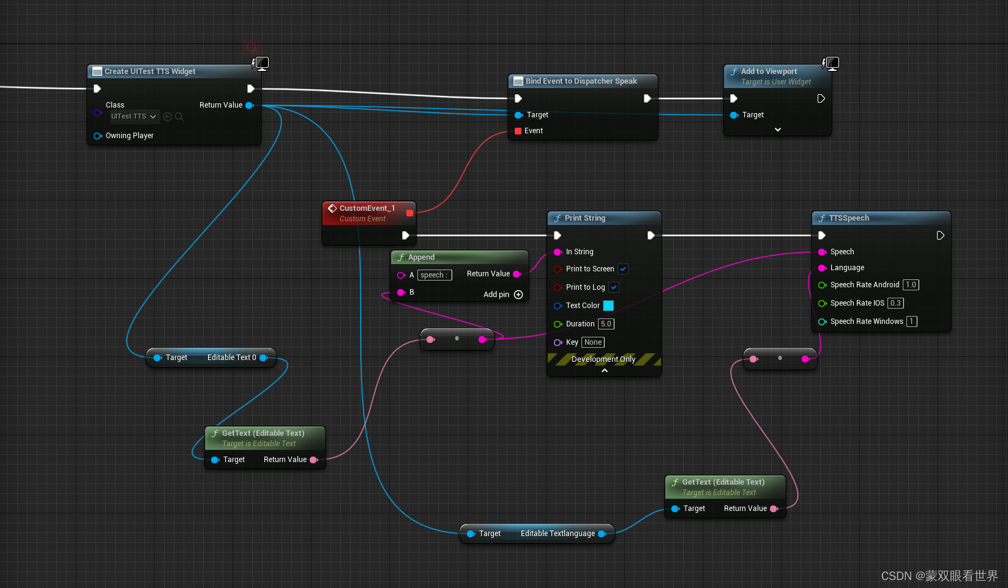Select the Print String node title
The height and width of the screenshot is (588, 1008).
(585, 218)
